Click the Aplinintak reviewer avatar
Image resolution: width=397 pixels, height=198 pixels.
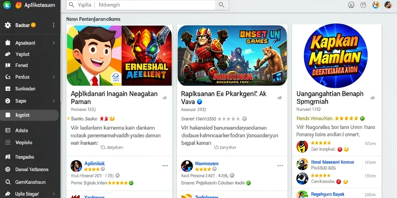(76, 166)
